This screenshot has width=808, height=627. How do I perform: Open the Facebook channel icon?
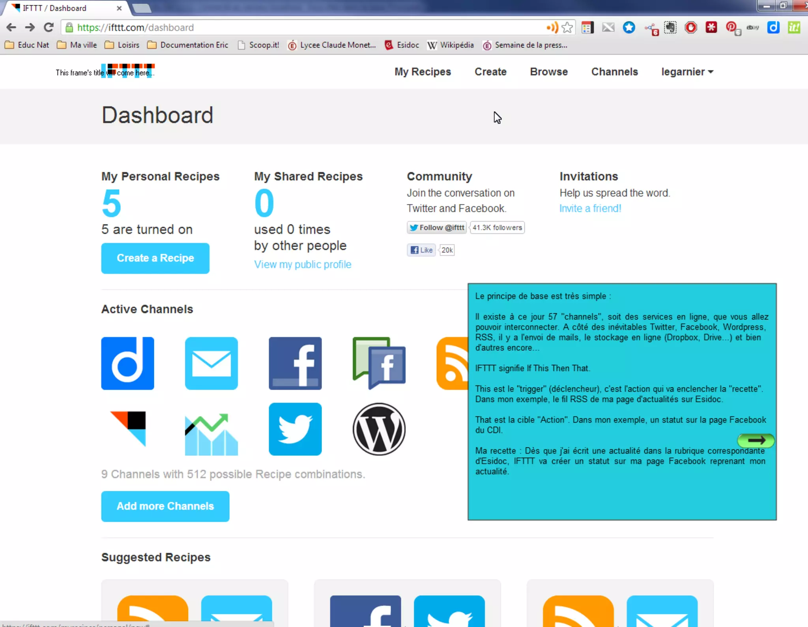(295, 363)
